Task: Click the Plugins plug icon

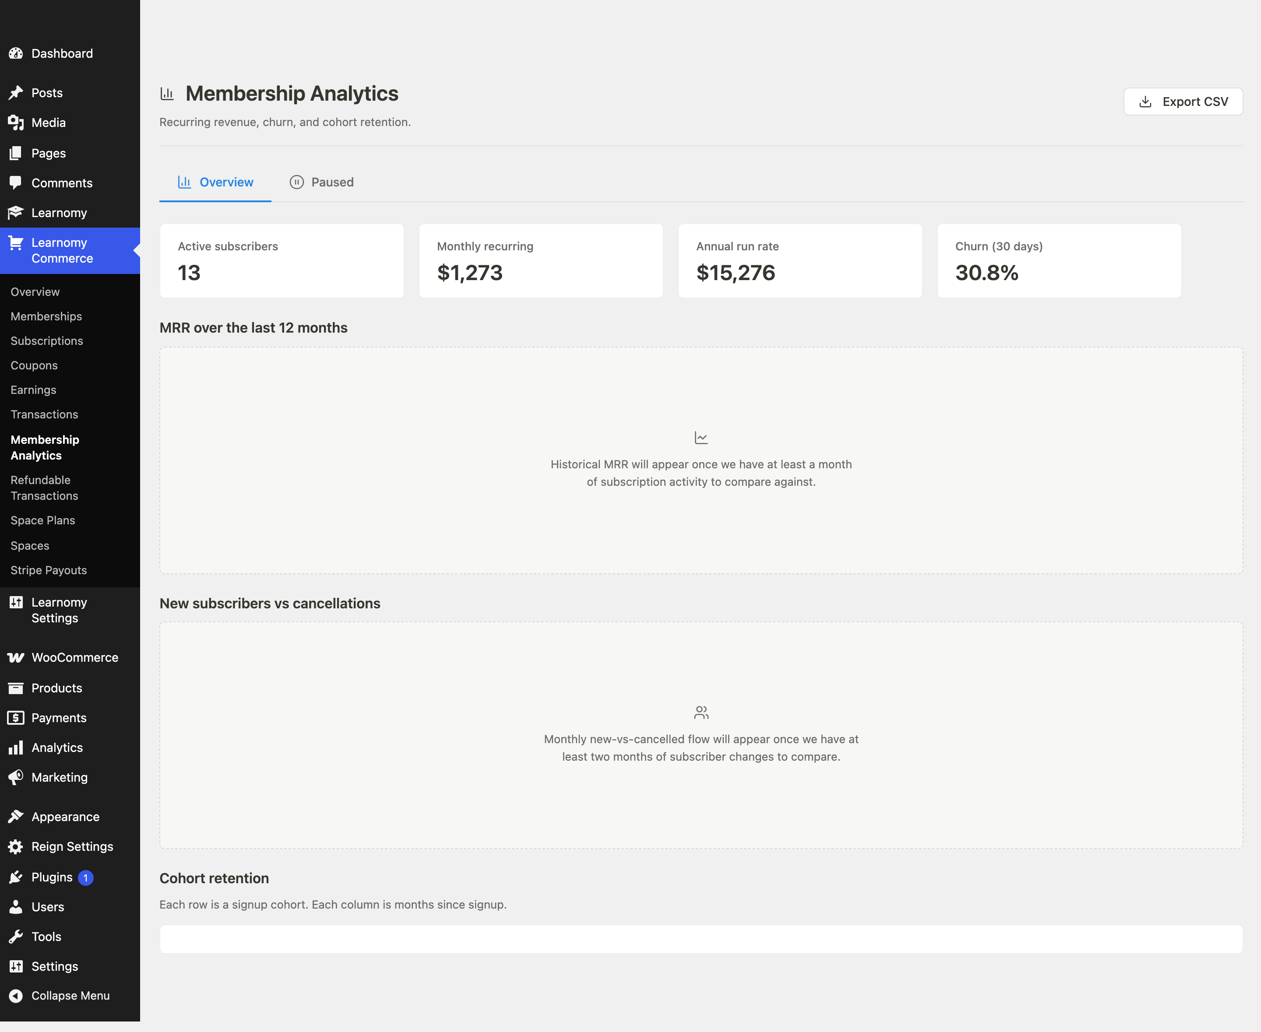Action: [16, 877]
